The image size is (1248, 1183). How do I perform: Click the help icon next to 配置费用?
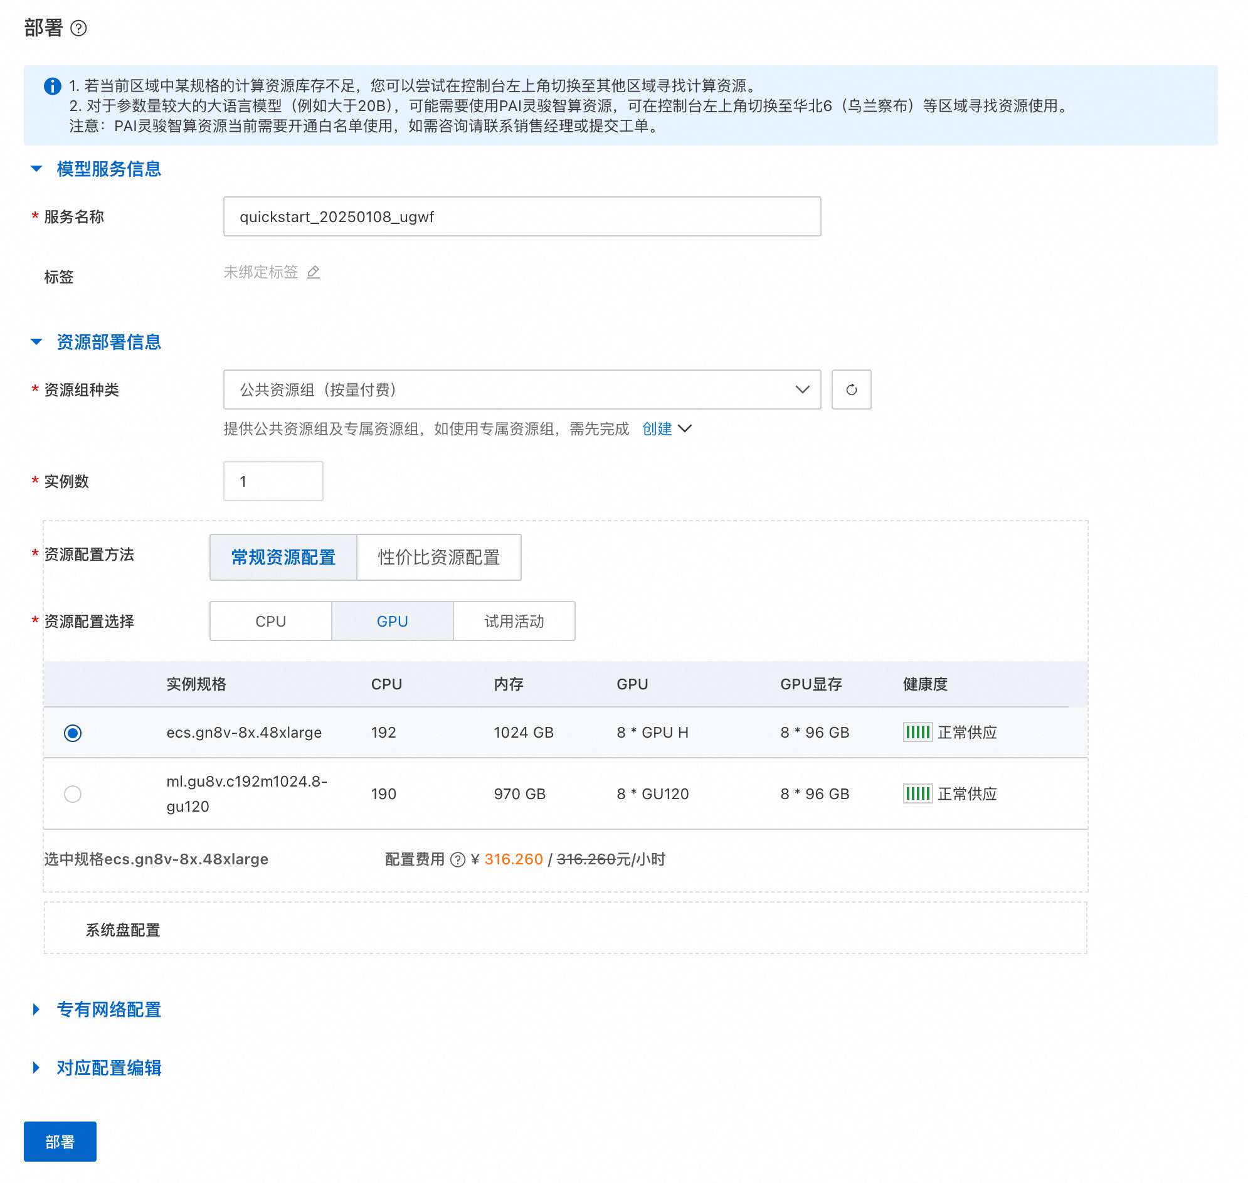pos(458,859)
